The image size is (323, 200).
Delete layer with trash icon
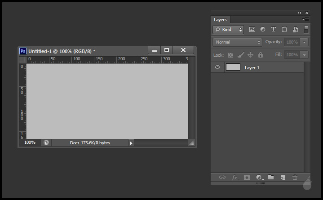tap(295, 178)
